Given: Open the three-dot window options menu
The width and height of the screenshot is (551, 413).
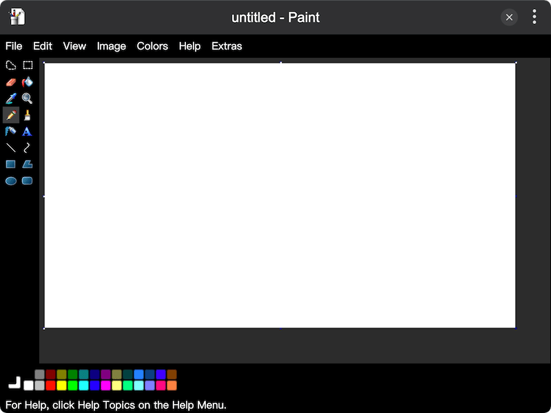Looking at the screenshot, I should click(x=534, y=17).
